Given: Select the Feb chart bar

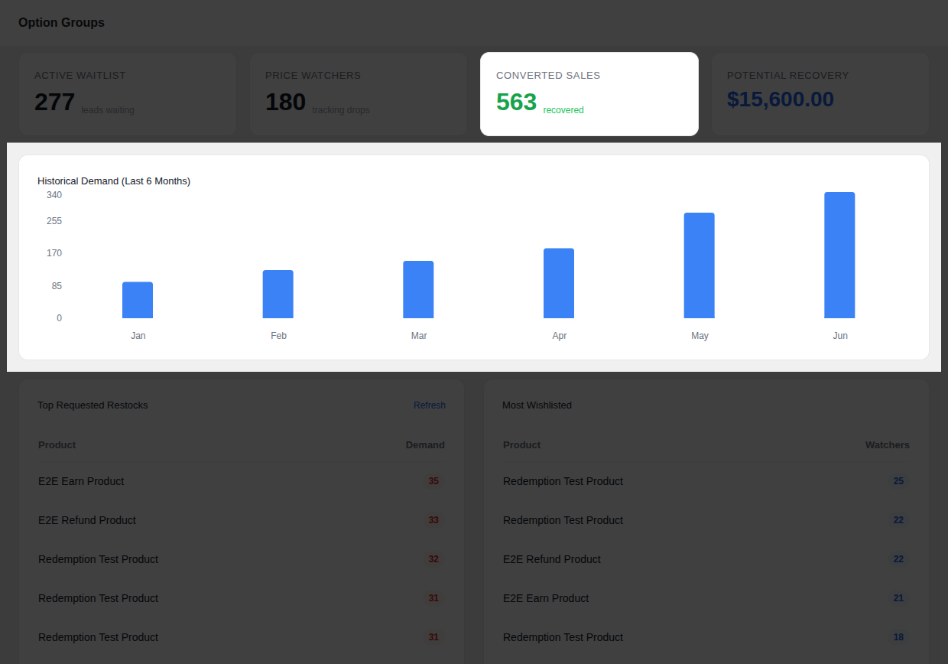Looking at the screenshot, I should tap(278, 294).
